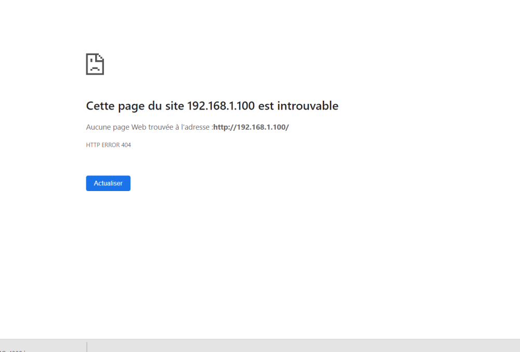Screen dimensions: 520x352
Task: Click the bold URL http://192.168.1.100/
Action: coord(251,127)
